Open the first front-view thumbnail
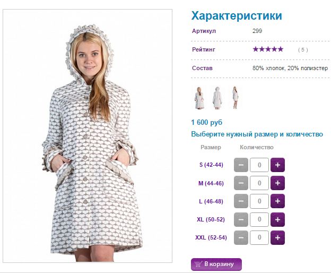The image size is (331, 273). point(199,98)
